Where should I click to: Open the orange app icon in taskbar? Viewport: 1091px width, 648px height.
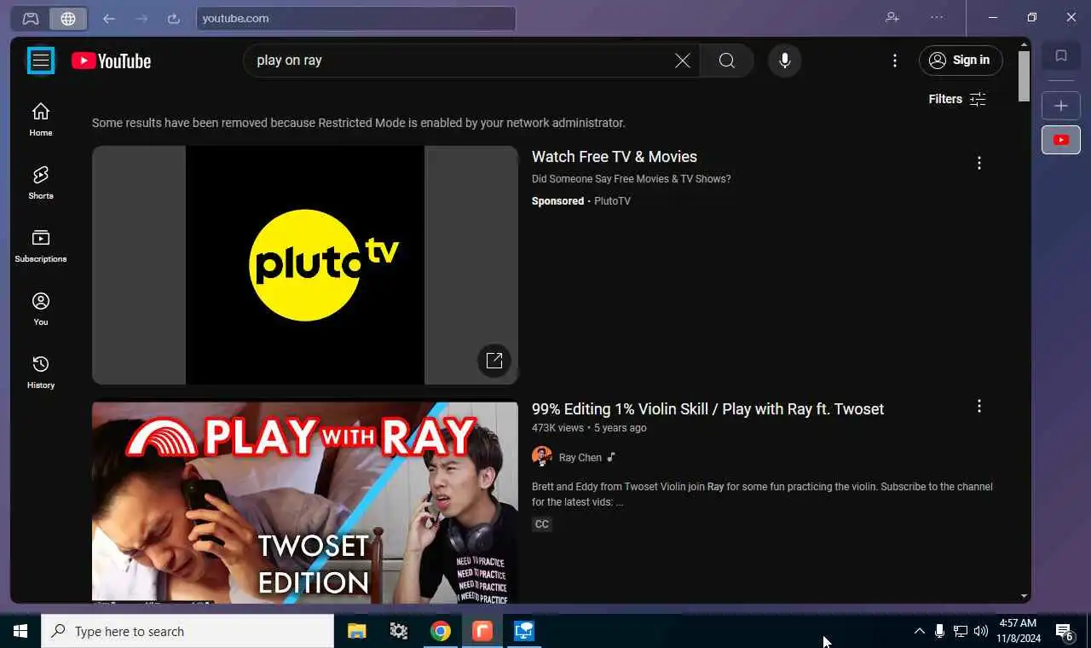pos(482,631)
